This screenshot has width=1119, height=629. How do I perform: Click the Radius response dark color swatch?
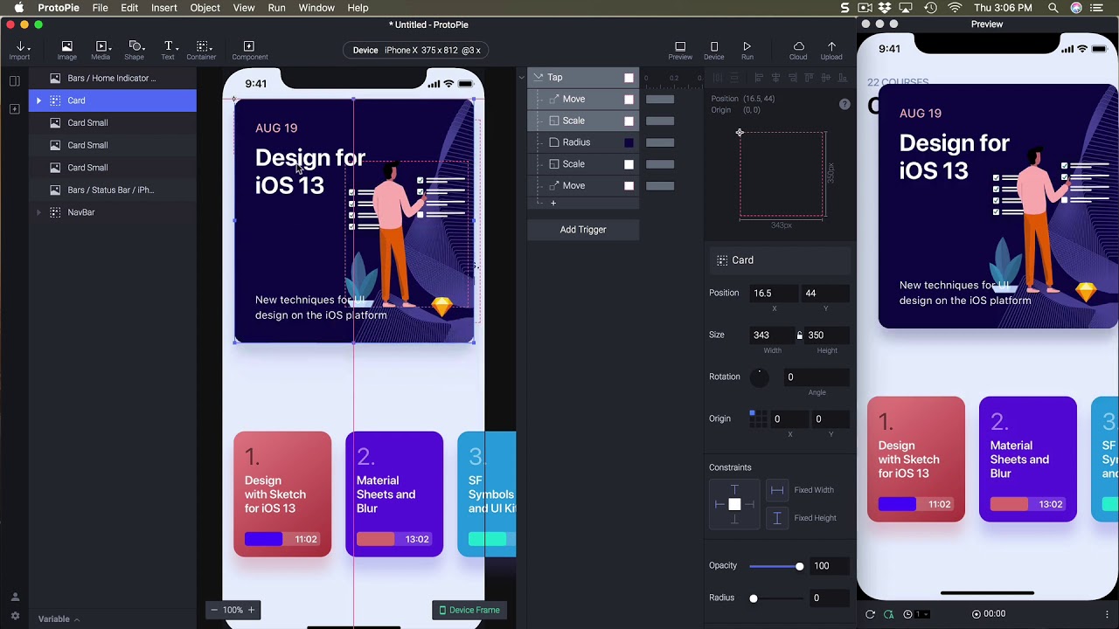point(629,142)
